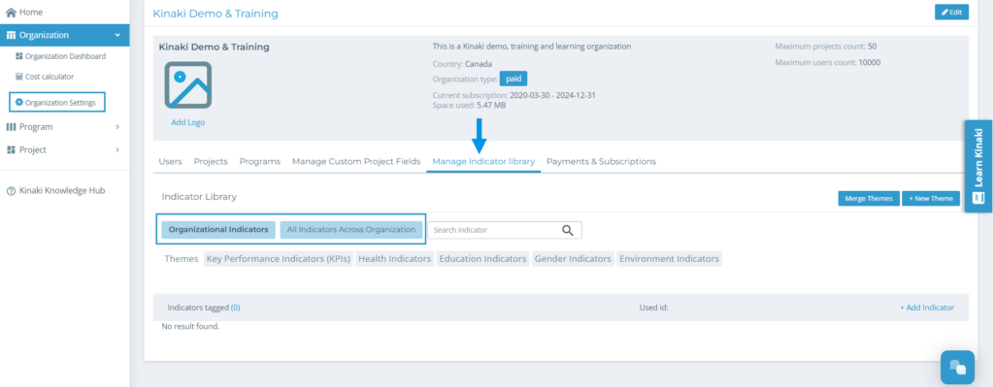Click the search magnifier icon

pyautogui.click(x=567, y=230)
